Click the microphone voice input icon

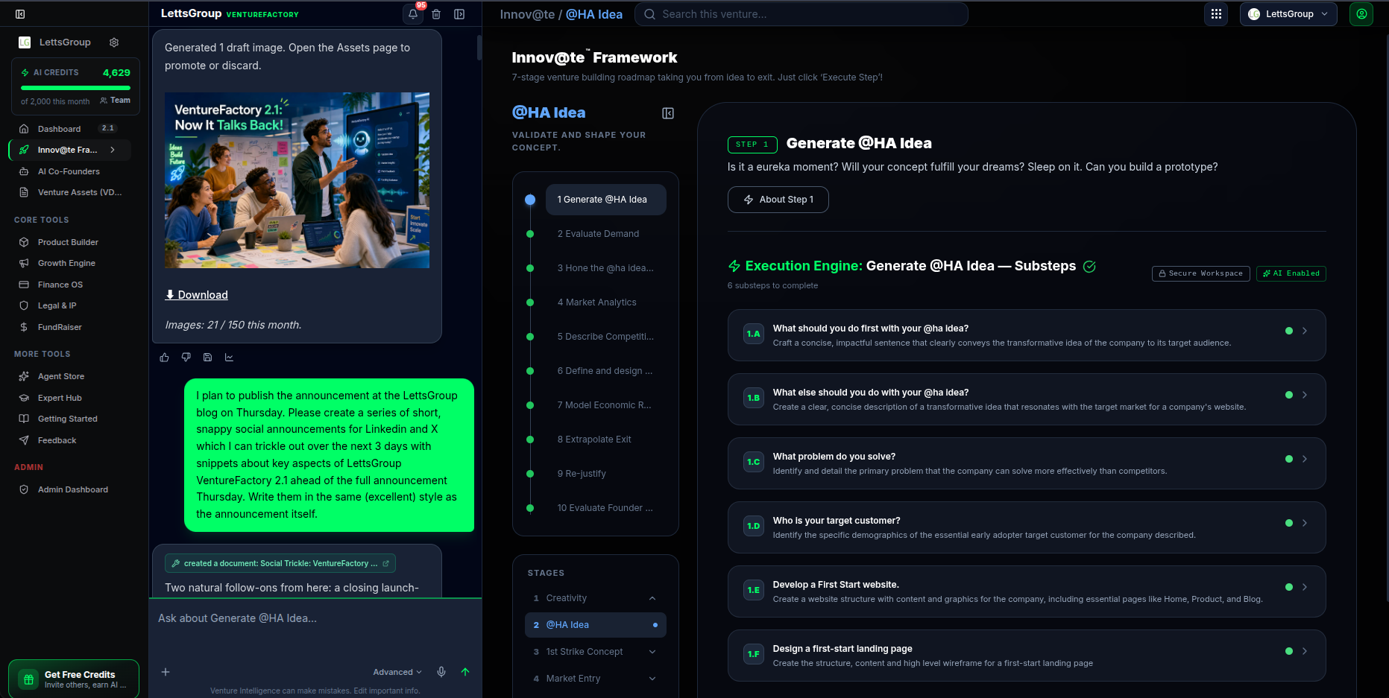click(x=441, y=672)
